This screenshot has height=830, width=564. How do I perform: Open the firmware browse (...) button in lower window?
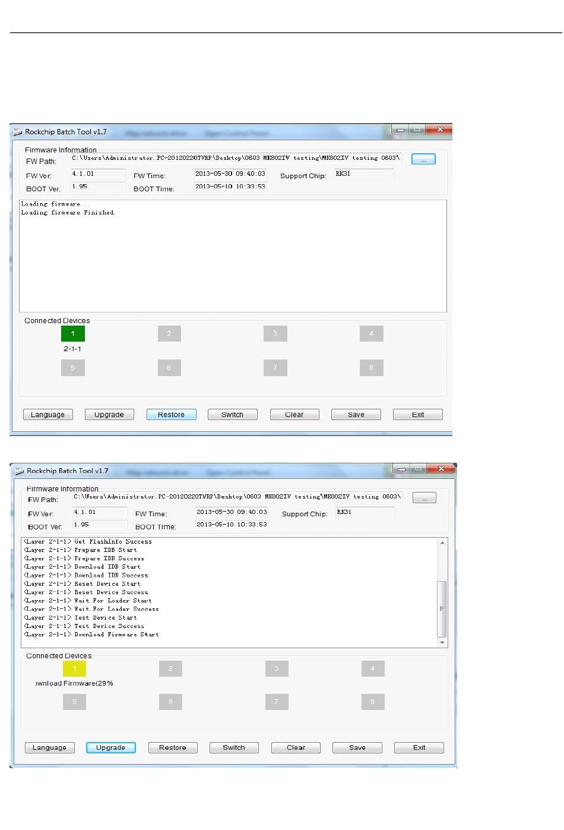pyautogui.click(x=424, y=498)
